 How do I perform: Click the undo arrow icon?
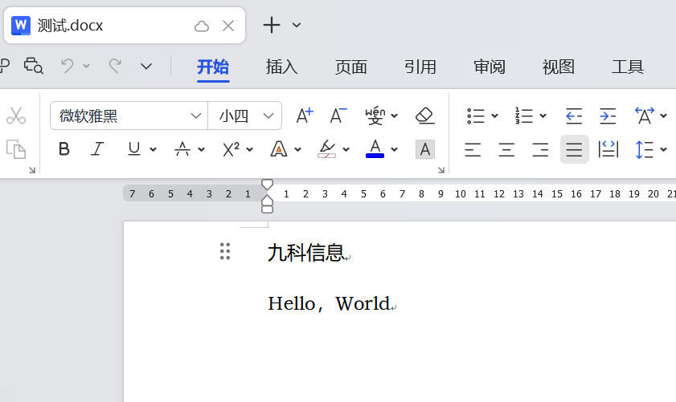click(x=68, y=66)
